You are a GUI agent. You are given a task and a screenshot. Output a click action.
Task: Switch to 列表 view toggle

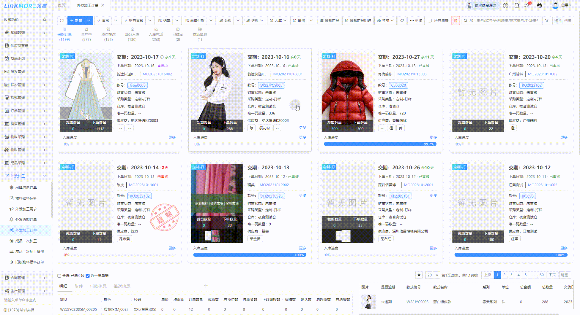pyautogui.click(x=568, y=20)
